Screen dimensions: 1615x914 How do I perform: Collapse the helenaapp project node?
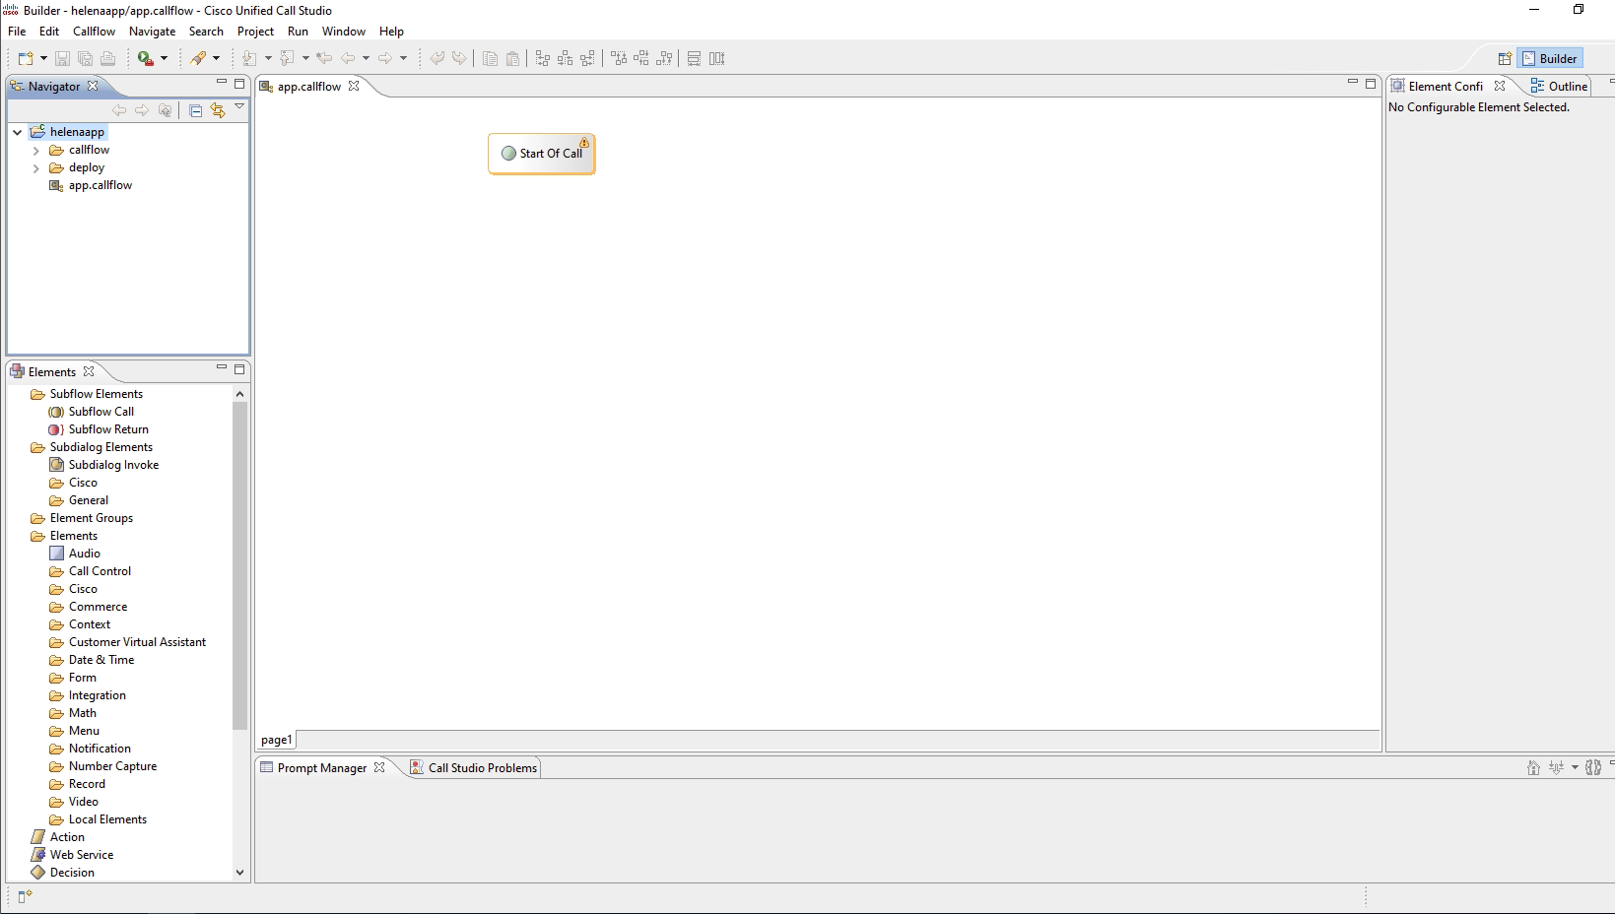18,132
